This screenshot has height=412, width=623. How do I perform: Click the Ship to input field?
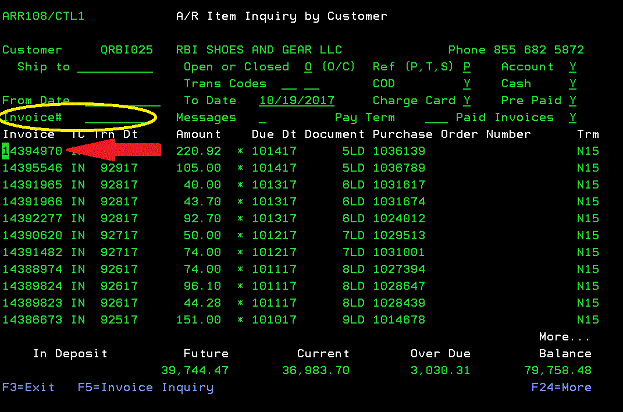pos(115,68)
